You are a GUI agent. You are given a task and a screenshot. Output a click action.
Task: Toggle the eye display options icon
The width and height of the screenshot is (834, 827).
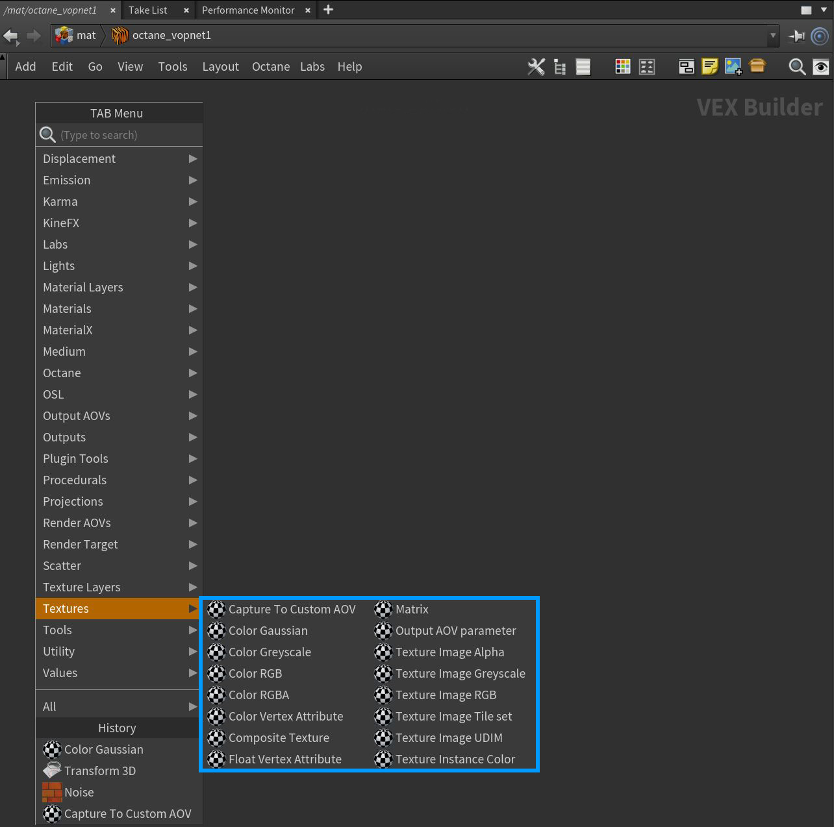[x=820, y=67]
